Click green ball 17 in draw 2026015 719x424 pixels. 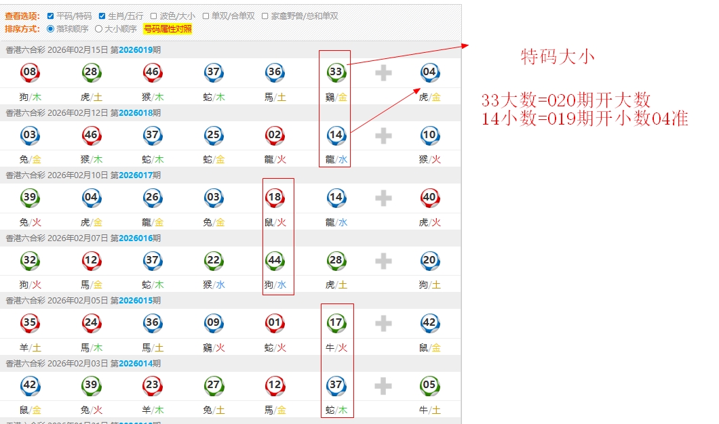pyautogui.click(x=336, y=322)
